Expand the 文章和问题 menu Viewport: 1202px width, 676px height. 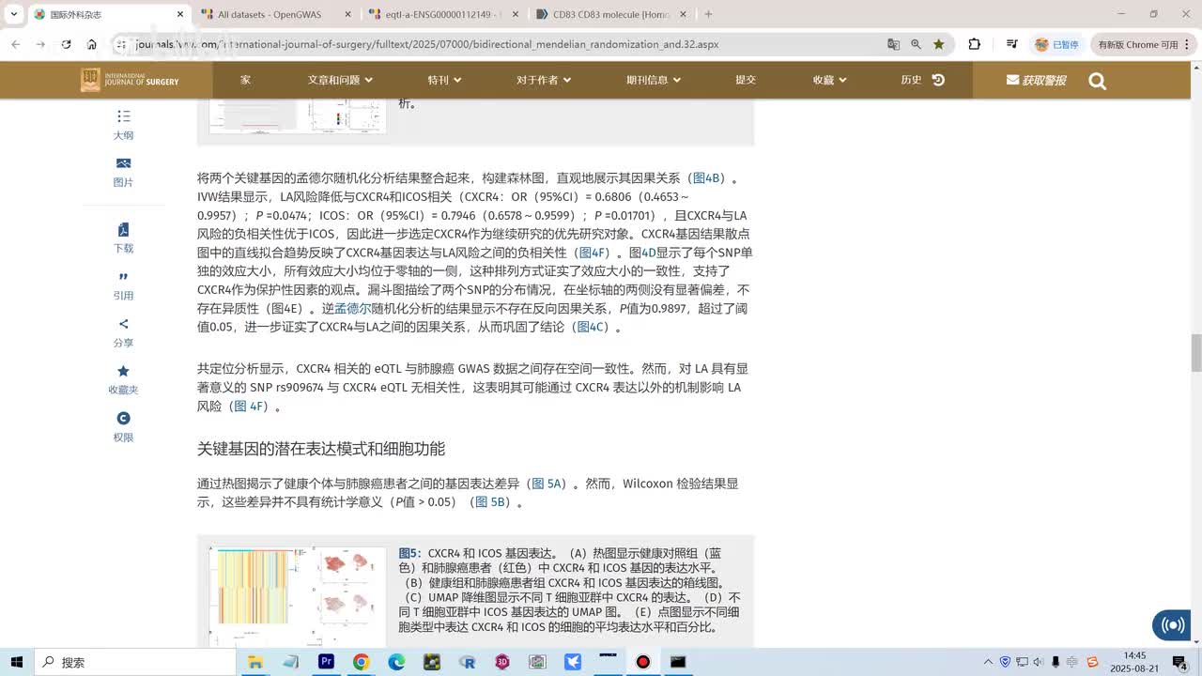(x=340, y=80)
